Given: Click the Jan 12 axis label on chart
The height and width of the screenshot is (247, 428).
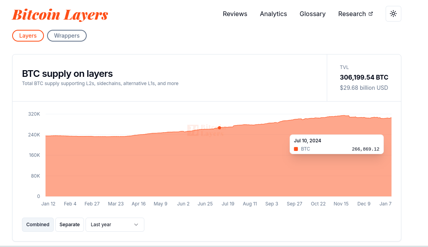Looking at the screenshot, I should point(48,203).
